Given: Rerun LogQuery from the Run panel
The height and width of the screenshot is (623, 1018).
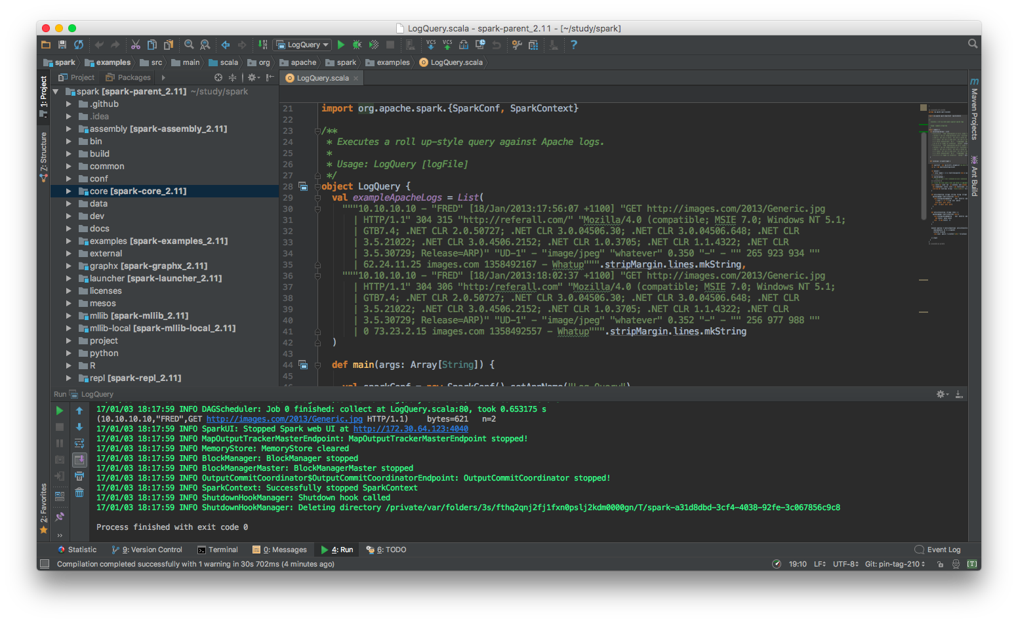Looking at the screenshot, I should [x=60, y=411].
